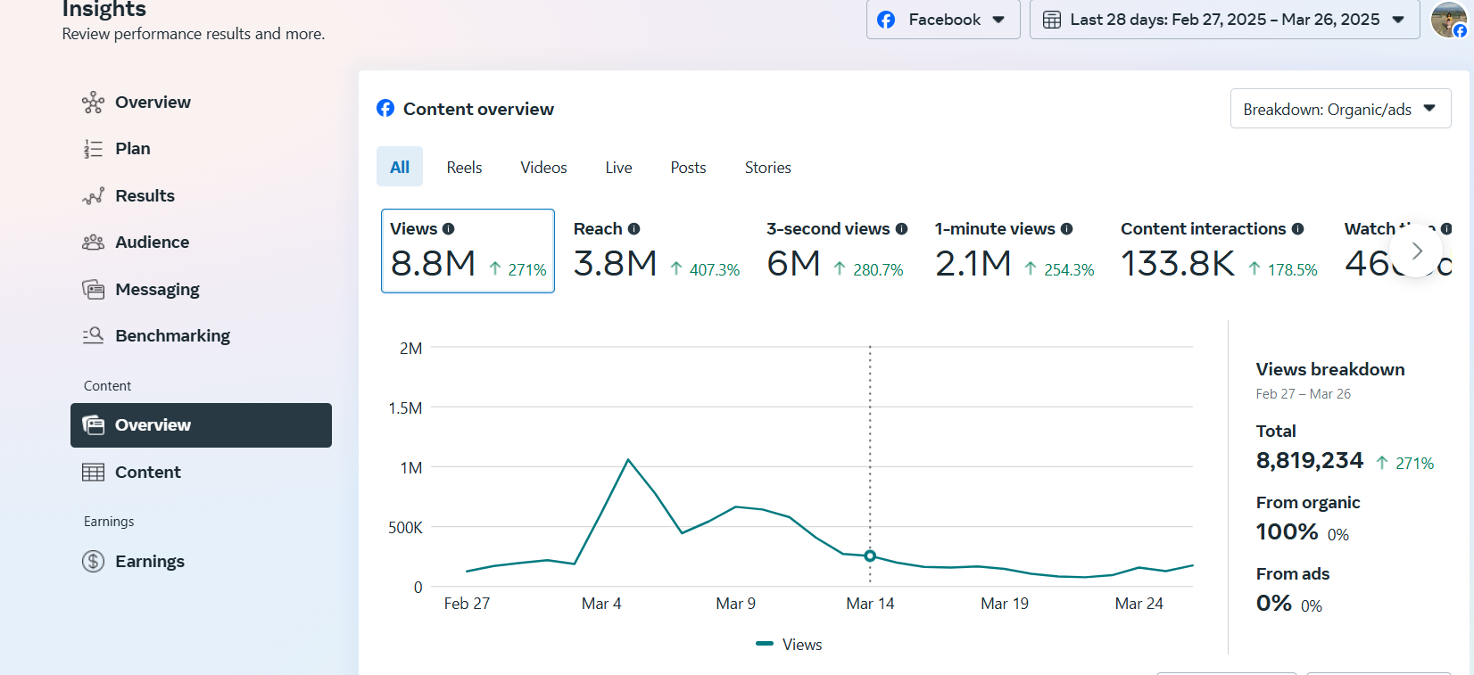Open Messaging in the sidebar

[157, 289]
